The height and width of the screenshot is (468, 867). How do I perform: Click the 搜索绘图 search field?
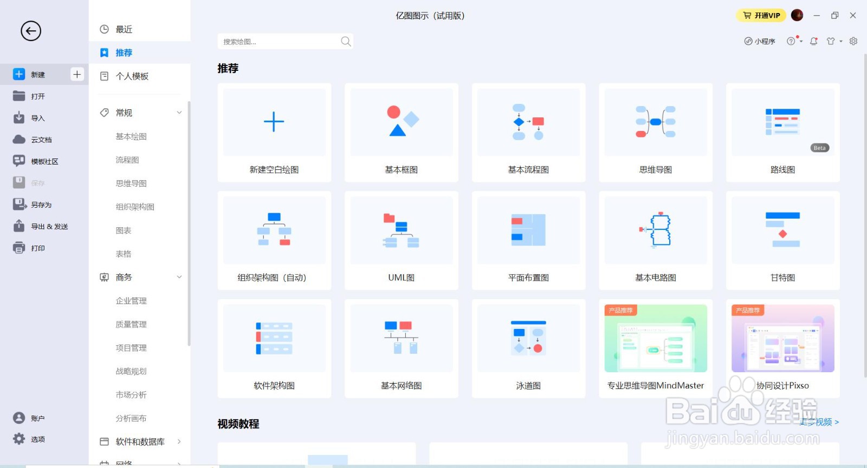(285, 42)
